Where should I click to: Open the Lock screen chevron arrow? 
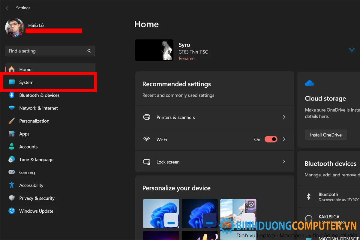click(x=284, y=161)
